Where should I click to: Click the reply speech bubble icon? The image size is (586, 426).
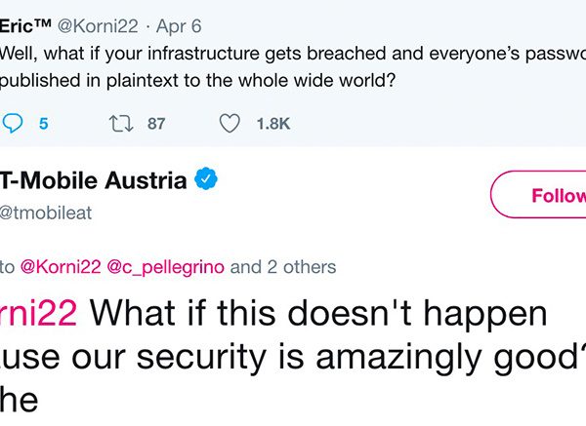tap(13, 124)
